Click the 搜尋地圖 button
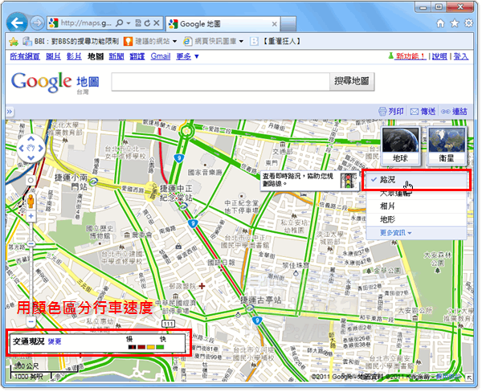482x392 pixels. [352, 81]
